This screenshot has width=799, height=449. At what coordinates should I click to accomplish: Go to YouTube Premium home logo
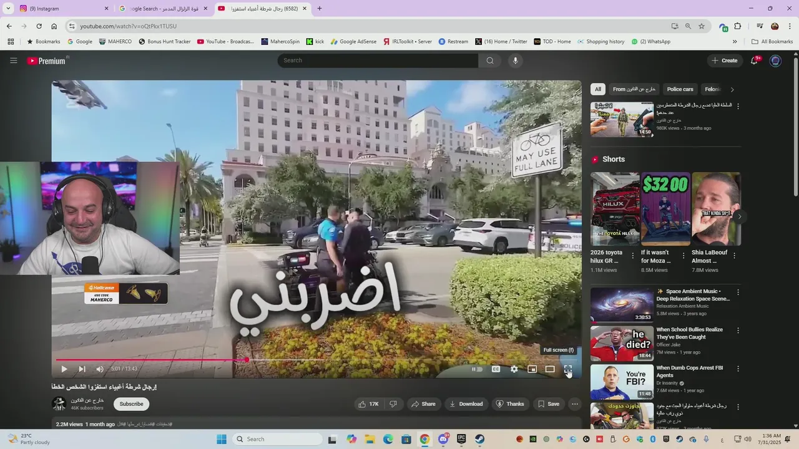click(x=47, y=60)
